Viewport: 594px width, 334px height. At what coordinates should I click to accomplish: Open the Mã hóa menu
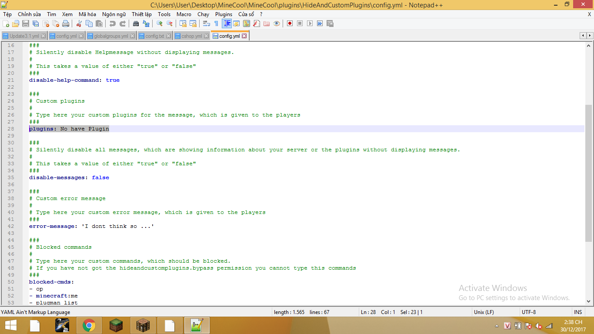[x=87, y=14]
